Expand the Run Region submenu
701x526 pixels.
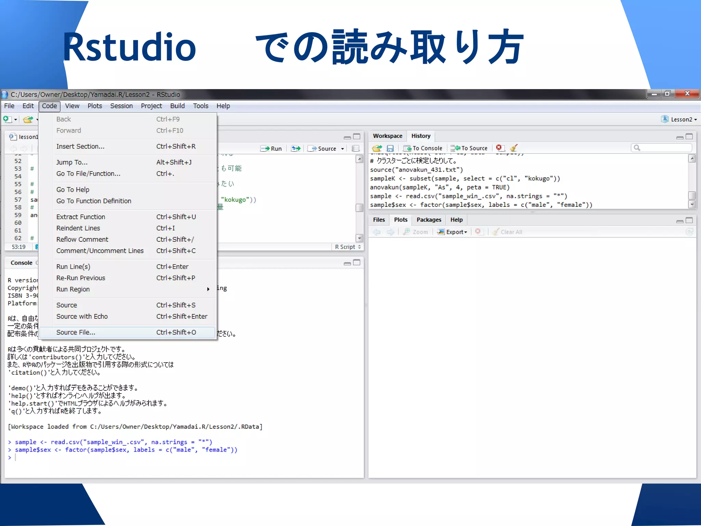(135, 289)
